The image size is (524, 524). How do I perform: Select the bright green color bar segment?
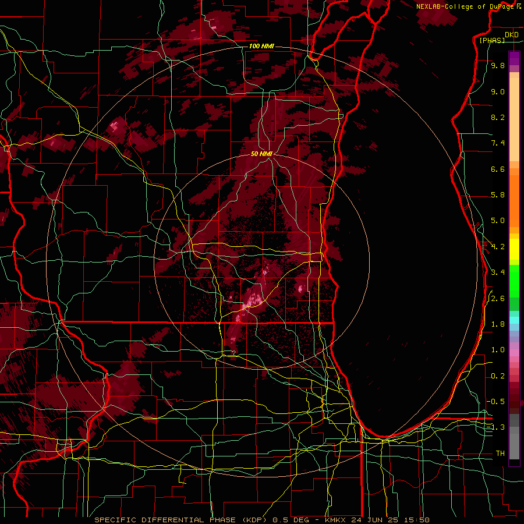coord(514,282)
